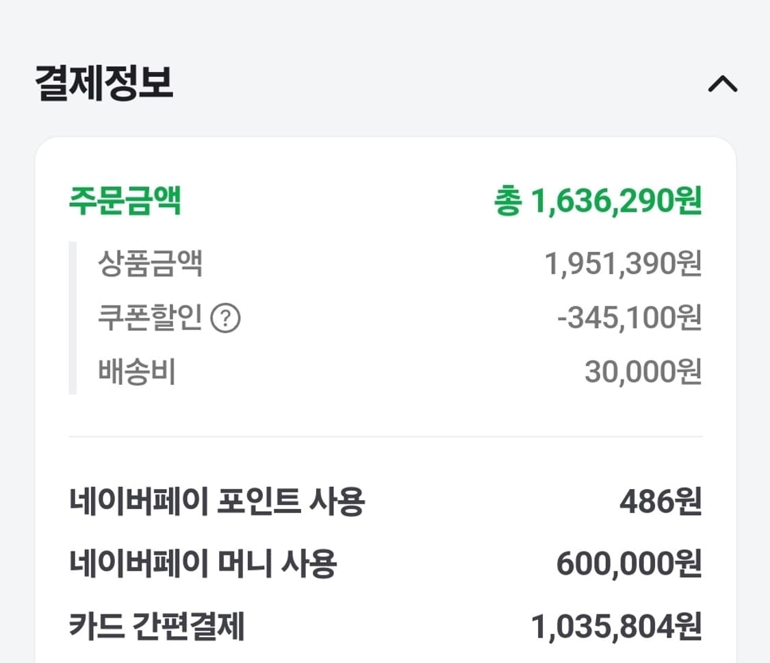Click the 상품금액 label

coord(150,264)
